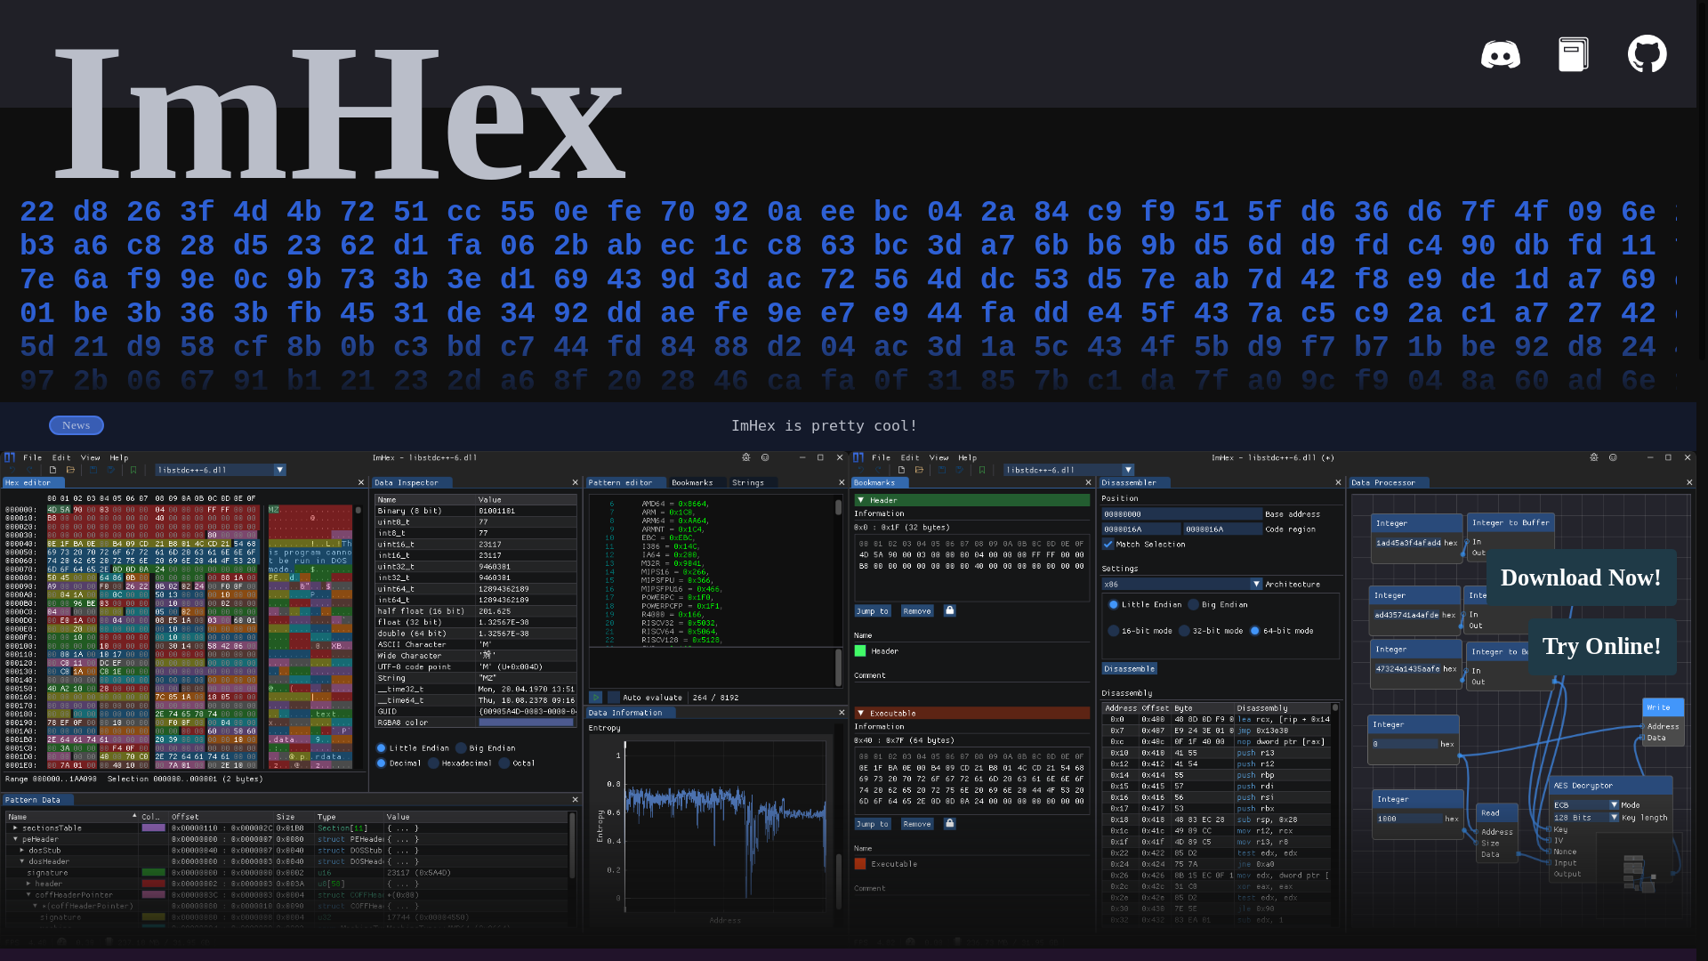Click undo arrow in left window toolbar
Image resolution: width=1708 pixels, height=961 pixels.
click(x=12, y=470)
